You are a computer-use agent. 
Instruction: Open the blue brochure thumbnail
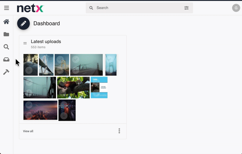(99, 87)
